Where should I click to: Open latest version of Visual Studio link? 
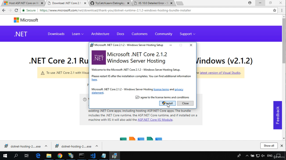click(x=220, y=73)
